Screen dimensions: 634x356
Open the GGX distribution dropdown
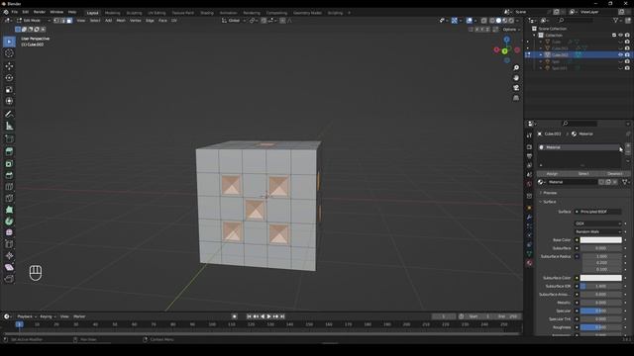pos(598,223)
